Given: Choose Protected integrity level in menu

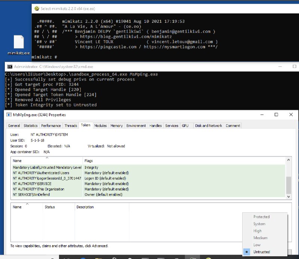Looking at the screenshot, I should click(x=265, y=217).
